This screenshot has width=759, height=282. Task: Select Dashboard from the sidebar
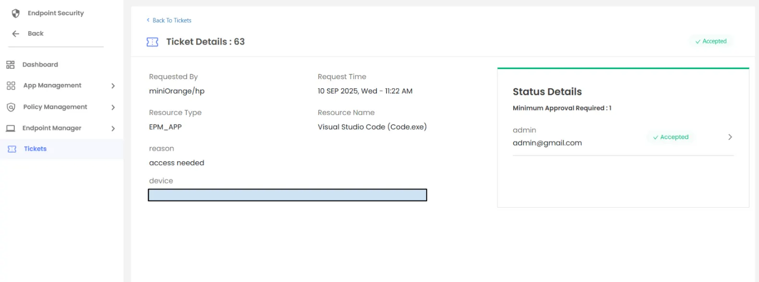40,64
